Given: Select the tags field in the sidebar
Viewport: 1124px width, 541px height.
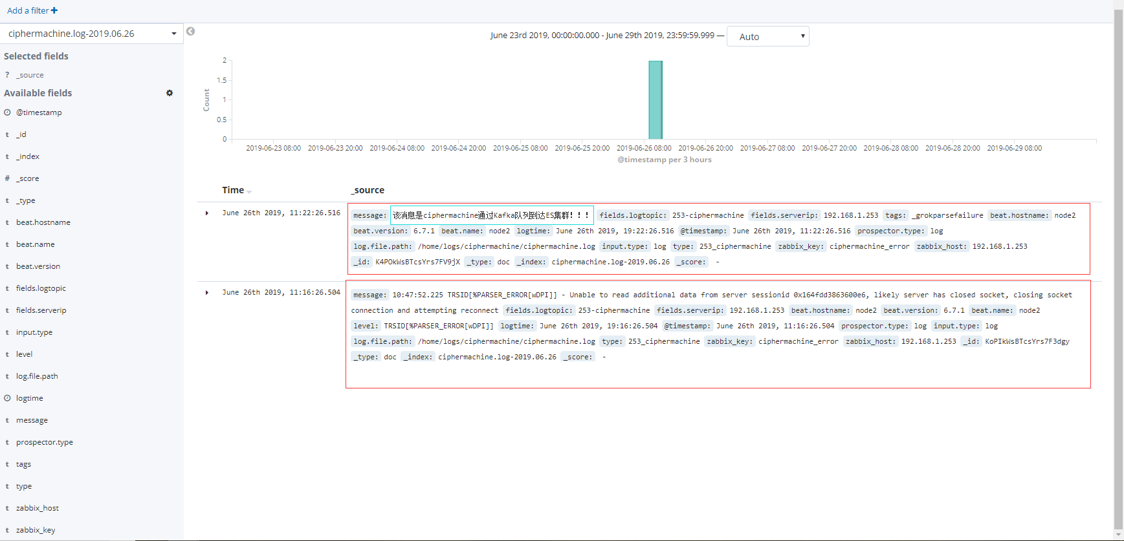Looking at the screenshot, I should point(24,464).
